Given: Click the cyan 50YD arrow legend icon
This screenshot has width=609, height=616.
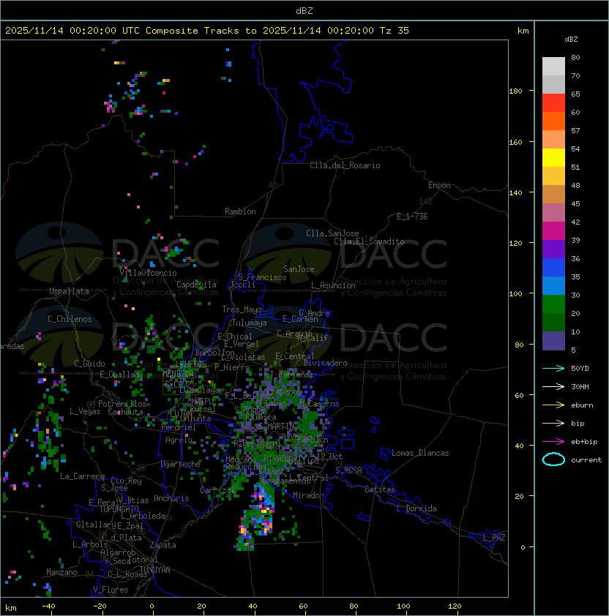Looking at the screenshot, I should (x=553, y=368).
